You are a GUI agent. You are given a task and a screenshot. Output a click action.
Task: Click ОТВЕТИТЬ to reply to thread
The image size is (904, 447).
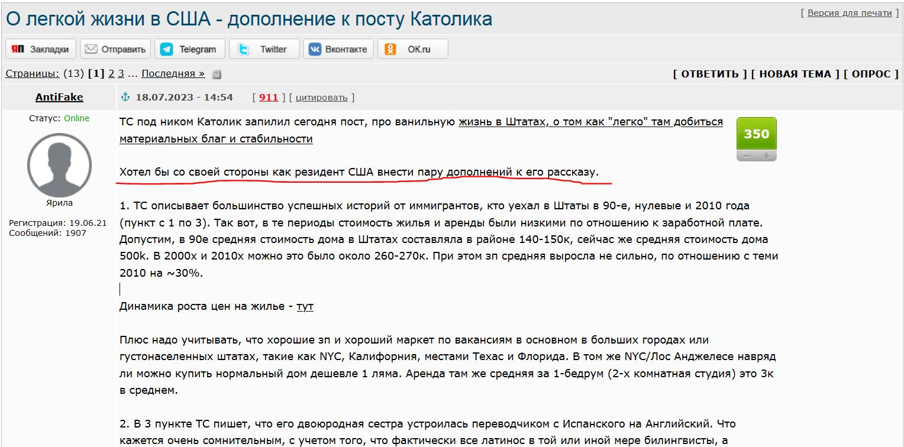710,74
